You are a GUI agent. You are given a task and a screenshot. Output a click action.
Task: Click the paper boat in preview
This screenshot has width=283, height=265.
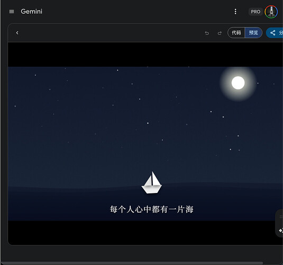(x=152, y=182)
